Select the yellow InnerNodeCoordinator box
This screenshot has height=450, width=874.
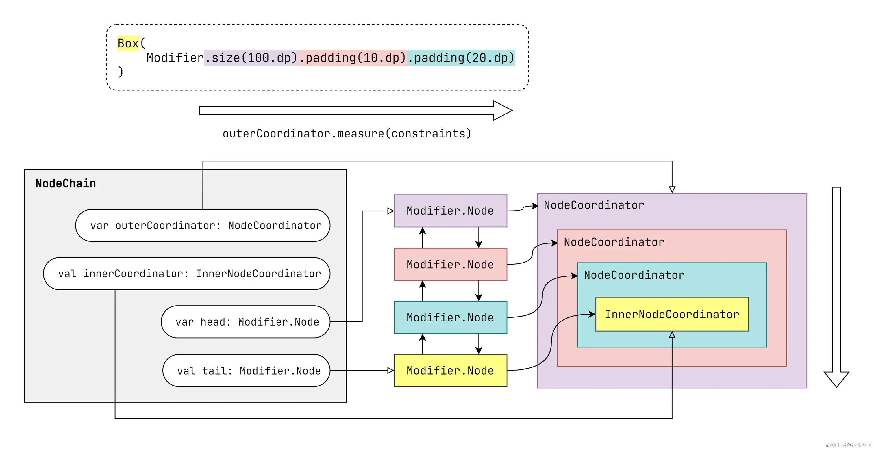point(672,314)
